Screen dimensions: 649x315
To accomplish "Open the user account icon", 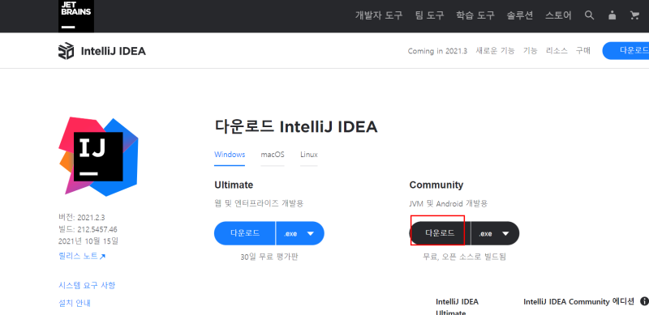I will click(612, 15).
